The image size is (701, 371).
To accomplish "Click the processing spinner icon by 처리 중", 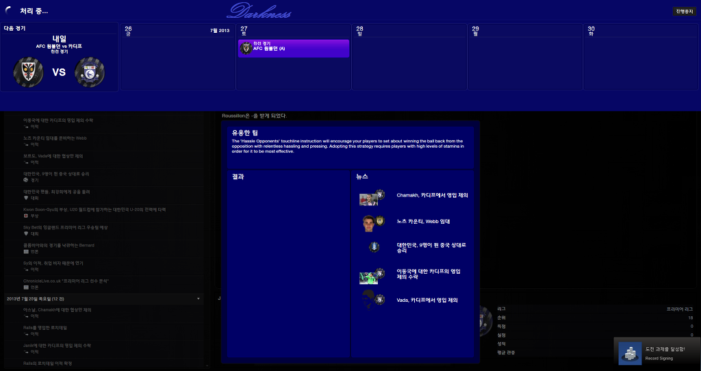I will click(8, 11).
